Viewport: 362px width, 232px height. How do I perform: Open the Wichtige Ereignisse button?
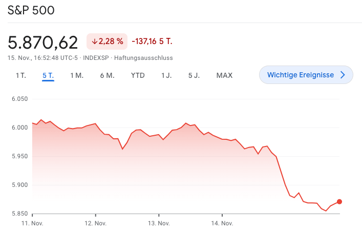coord(306,75)
